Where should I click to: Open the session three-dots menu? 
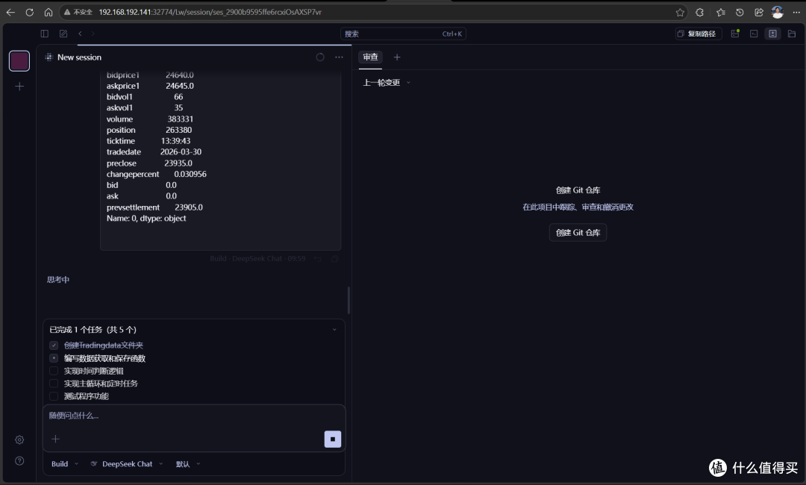click(x=339, y=57)
